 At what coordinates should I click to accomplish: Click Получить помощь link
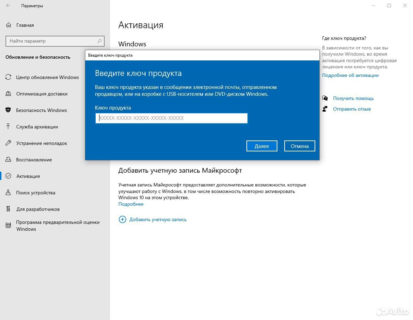(353, 98)
